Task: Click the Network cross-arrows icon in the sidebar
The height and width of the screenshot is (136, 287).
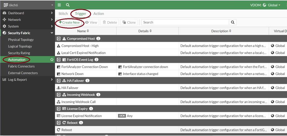Action: (4, 20)
